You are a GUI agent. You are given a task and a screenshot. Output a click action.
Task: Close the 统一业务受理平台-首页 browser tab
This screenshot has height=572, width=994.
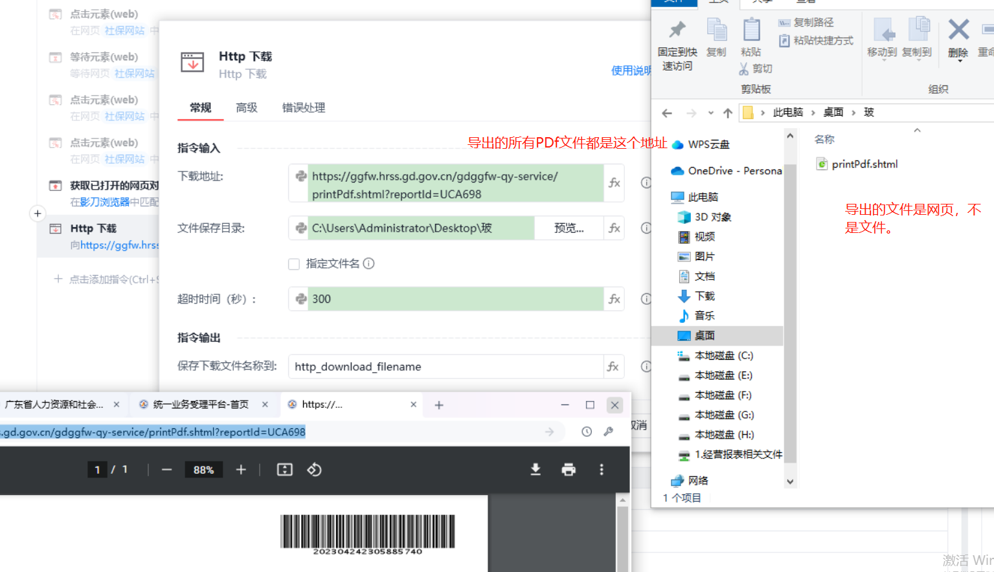click(265, 404)
